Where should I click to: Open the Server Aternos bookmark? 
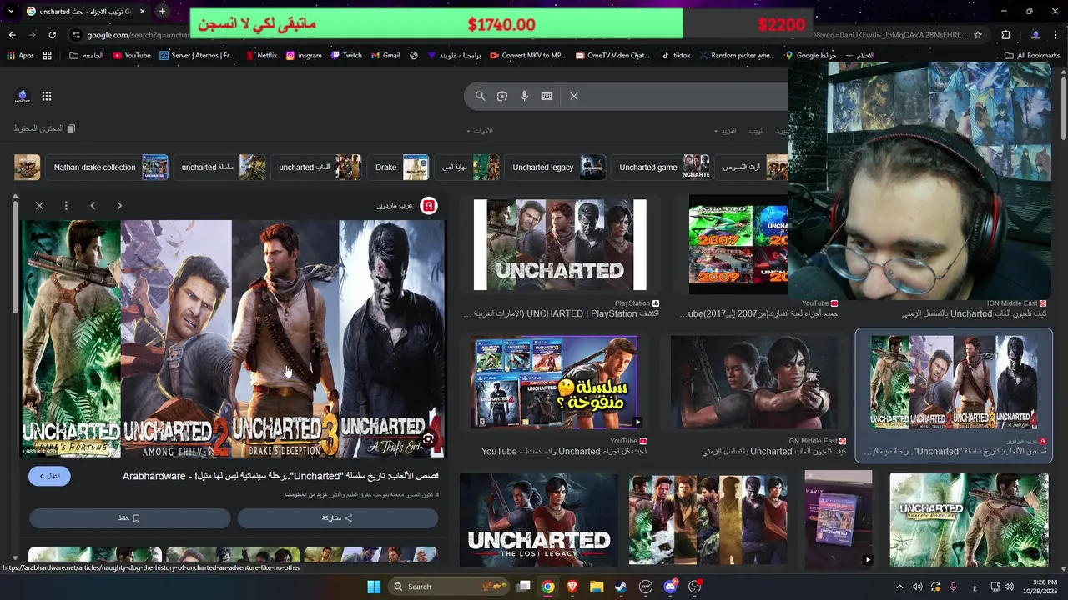pyautogui.click(x=197, y=56)
